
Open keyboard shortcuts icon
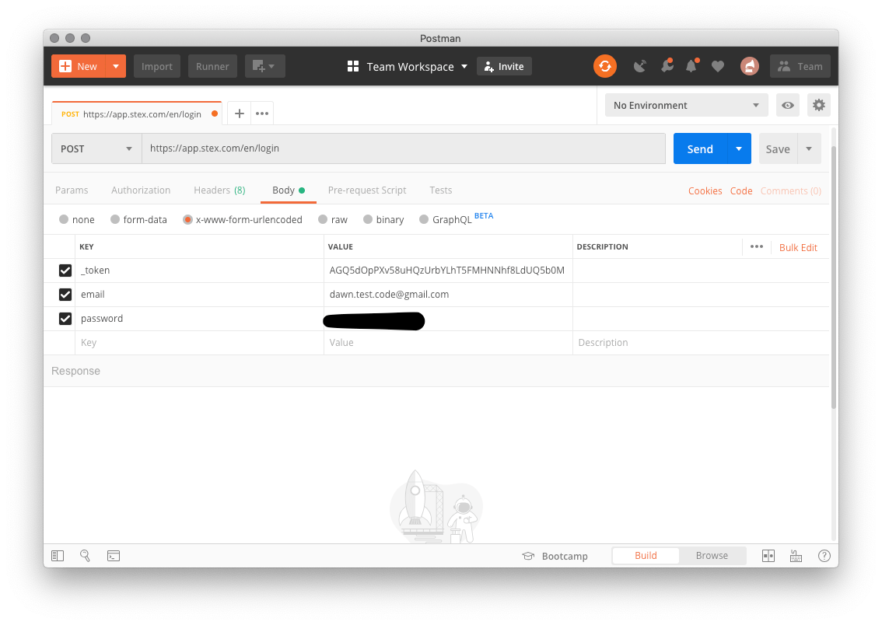pyautogui.click(x=796, y=556)
